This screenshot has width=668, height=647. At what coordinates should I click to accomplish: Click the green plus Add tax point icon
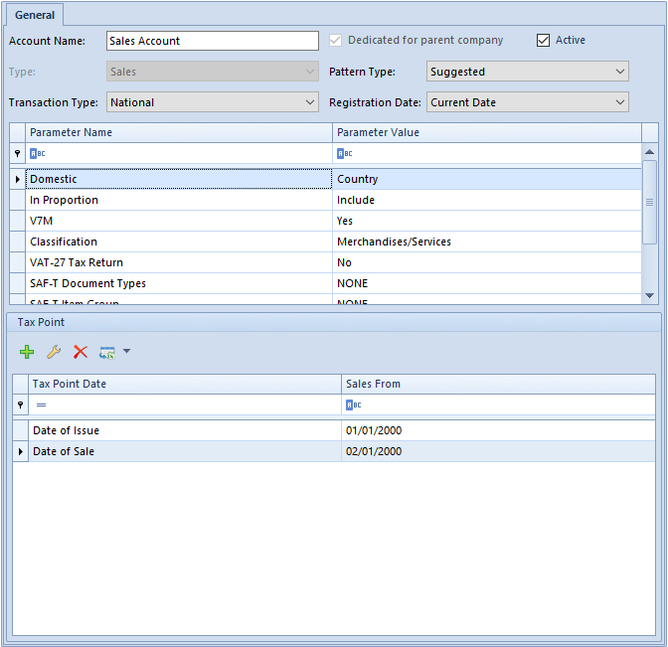point(27,352)
